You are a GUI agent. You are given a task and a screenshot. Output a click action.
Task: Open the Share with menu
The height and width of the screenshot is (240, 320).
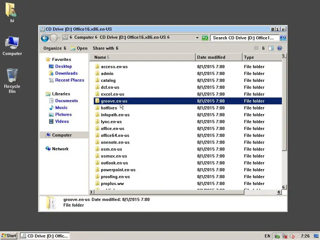106,48
